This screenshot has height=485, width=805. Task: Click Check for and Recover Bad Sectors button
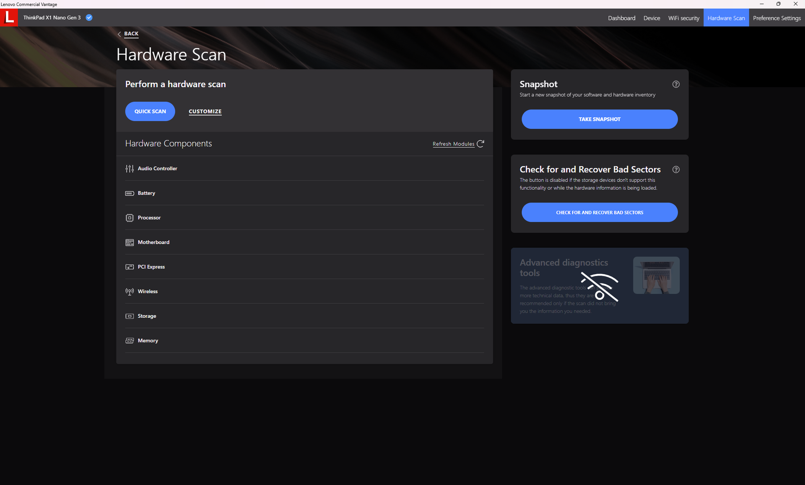click(599, 213)
